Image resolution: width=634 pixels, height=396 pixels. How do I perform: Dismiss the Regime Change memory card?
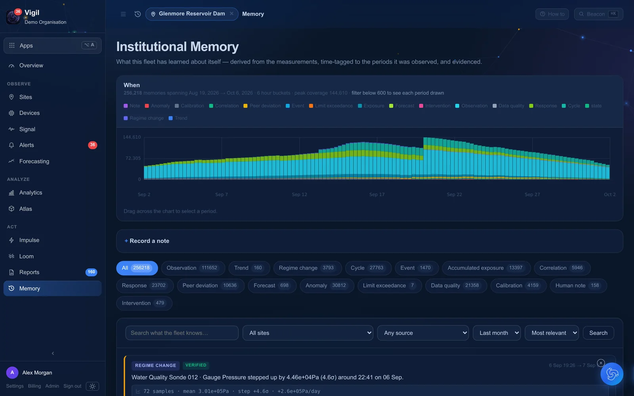[x=601, y=363]
